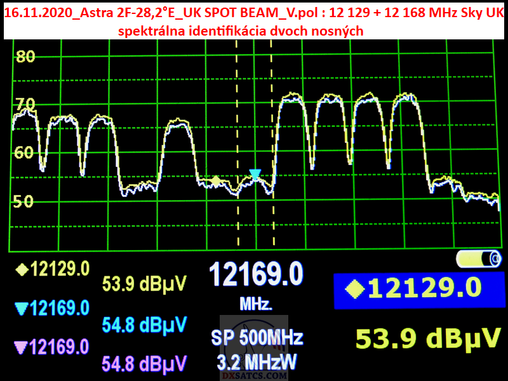508x381 pixels.
Task: Click the small yellow 53.9 dBµV level value
Action: point(145,284)
